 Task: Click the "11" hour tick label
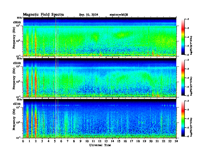tap(93, 141)
